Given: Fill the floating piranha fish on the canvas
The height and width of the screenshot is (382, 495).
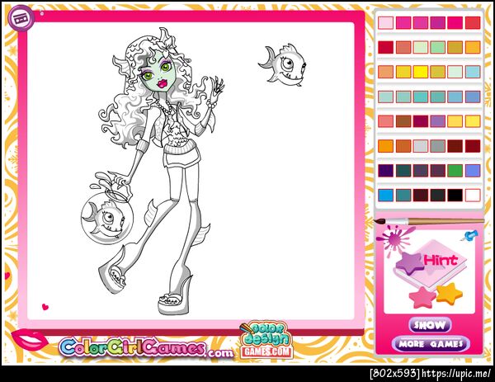Looking at the screenshot, I should point(283,64).
